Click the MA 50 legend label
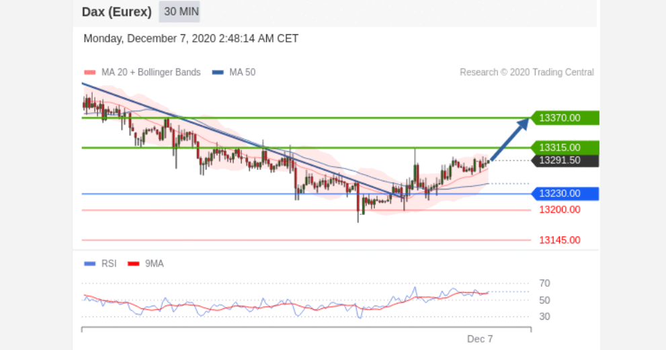Image resolution: width=666 pixels, height=350 pixels. pyautogui.click(x=243, y=72)
